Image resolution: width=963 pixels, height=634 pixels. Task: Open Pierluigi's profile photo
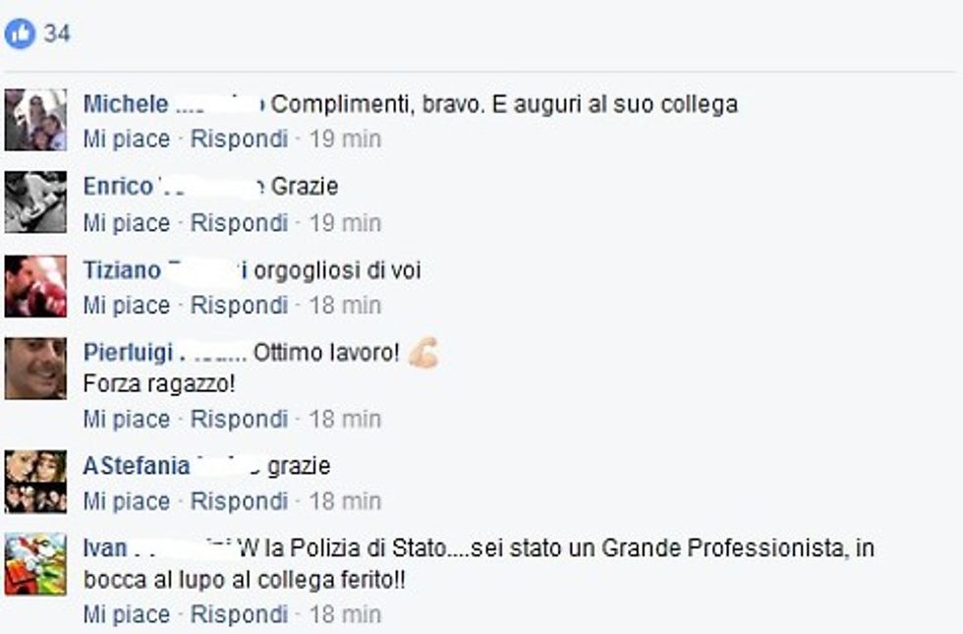coord(35,369)
